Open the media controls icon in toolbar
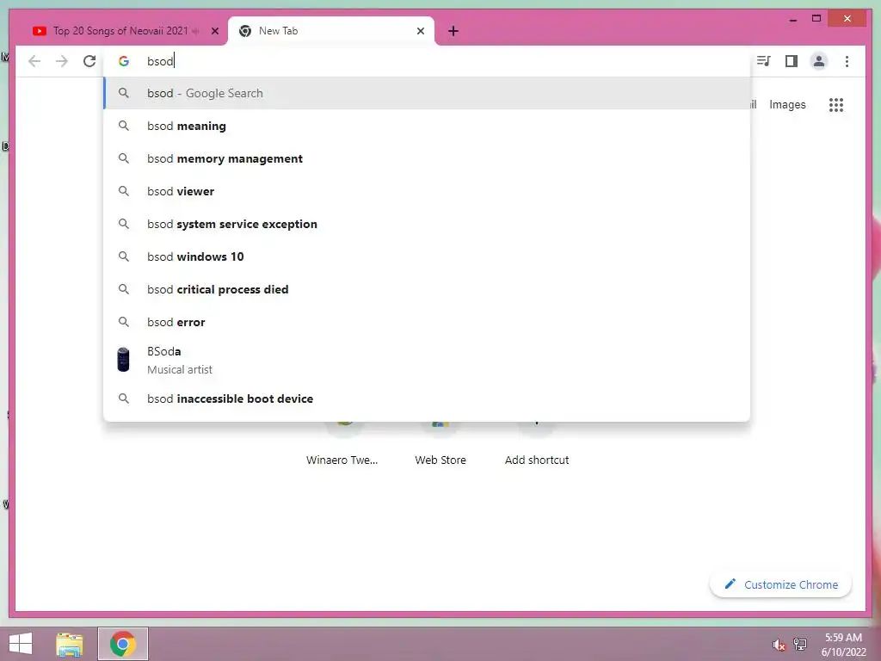881x661 pixels. coord(763,61)
